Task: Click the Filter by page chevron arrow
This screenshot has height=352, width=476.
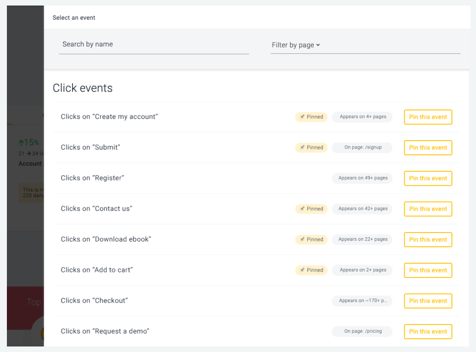Action: tap(318, 45)
